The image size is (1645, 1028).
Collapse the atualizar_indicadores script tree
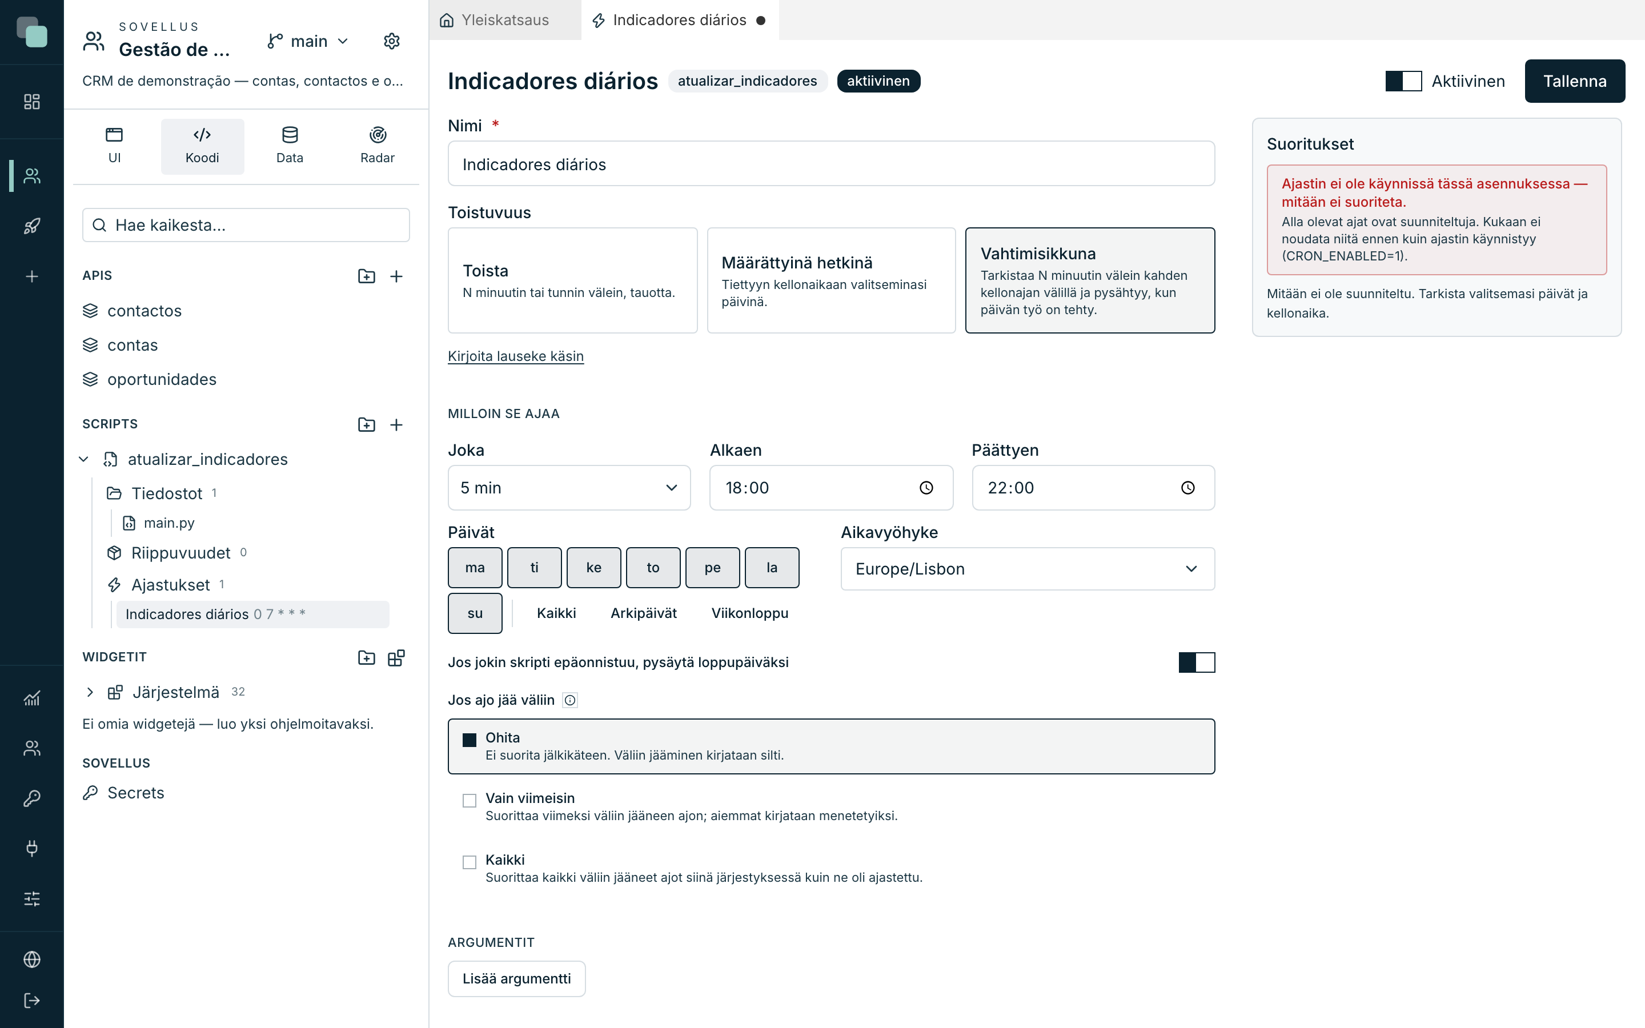point(83,459)
